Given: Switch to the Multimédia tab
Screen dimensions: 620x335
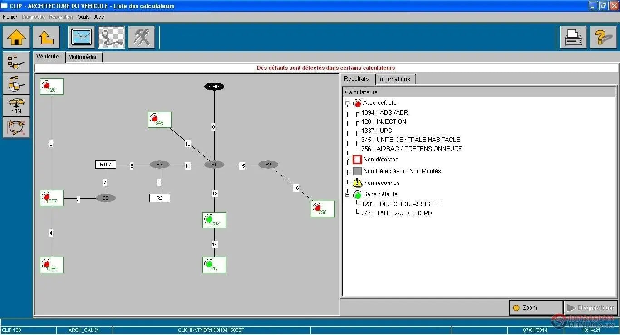Looking at the screenshot, I should (x=82, y=57).
